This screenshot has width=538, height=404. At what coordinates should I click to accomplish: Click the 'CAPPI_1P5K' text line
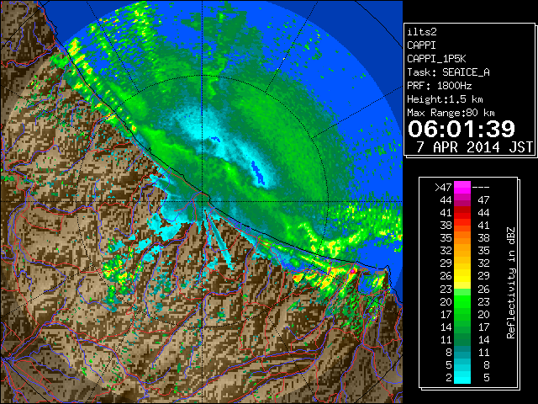tap(436, 59)
